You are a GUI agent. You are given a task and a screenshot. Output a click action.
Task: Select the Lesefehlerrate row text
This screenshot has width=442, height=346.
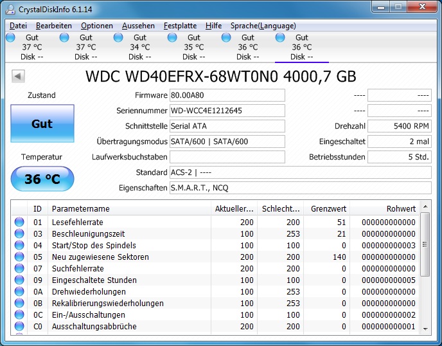click(x=78, y=222)
